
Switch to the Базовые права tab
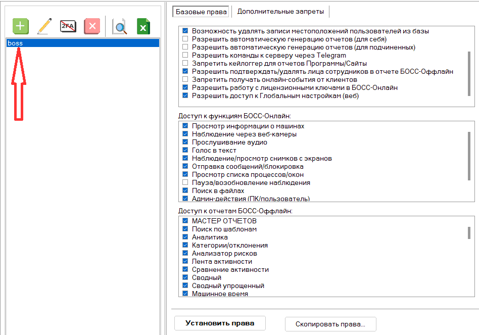(201, 11)
